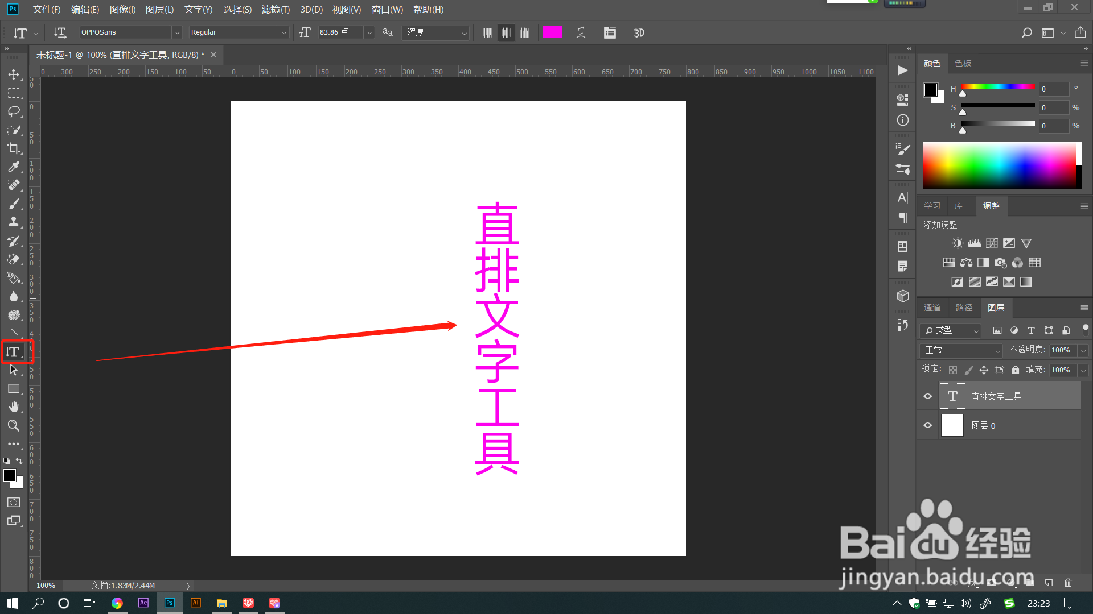
Task: Select the Vertical Type tool
Action: pyautogui.click(x=14, y=352)
